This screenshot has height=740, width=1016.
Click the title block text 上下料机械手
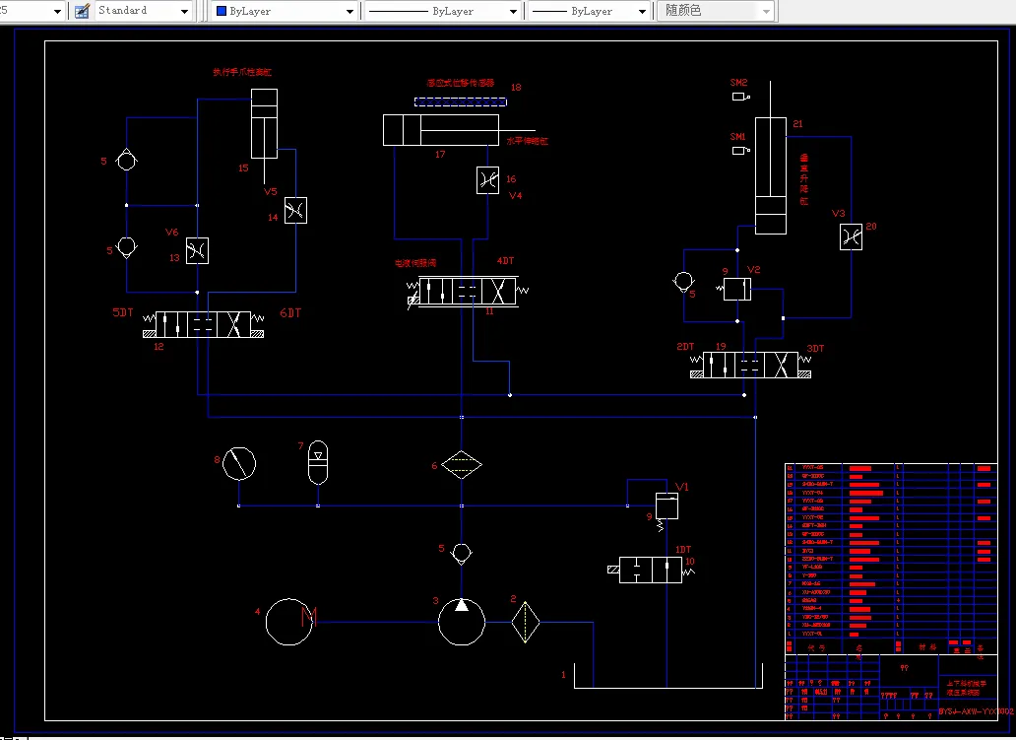tap(967, 684)
